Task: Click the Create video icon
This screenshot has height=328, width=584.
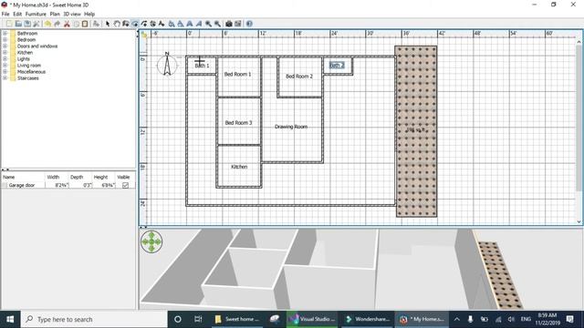Action: click(x=238, y=24)
